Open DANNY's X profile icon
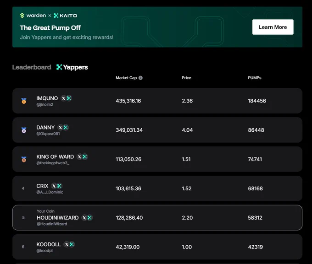Screen dimensions: 312x264 tap(60, 128)
